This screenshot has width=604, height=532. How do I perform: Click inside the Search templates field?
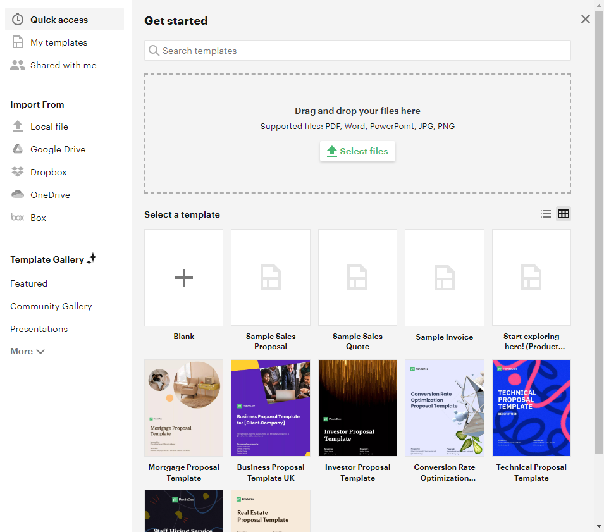[357, 51]
